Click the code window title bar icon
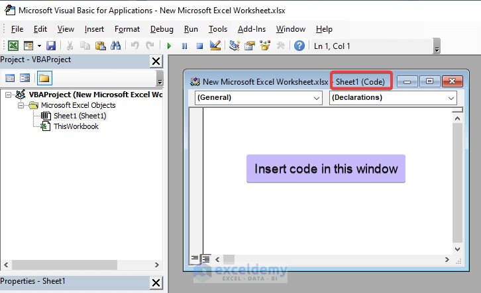 tap(195, 82)
